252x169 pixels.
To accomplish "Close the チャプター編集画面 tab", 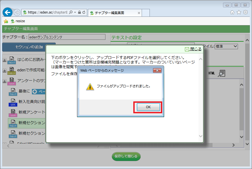I will click(139, 13).
